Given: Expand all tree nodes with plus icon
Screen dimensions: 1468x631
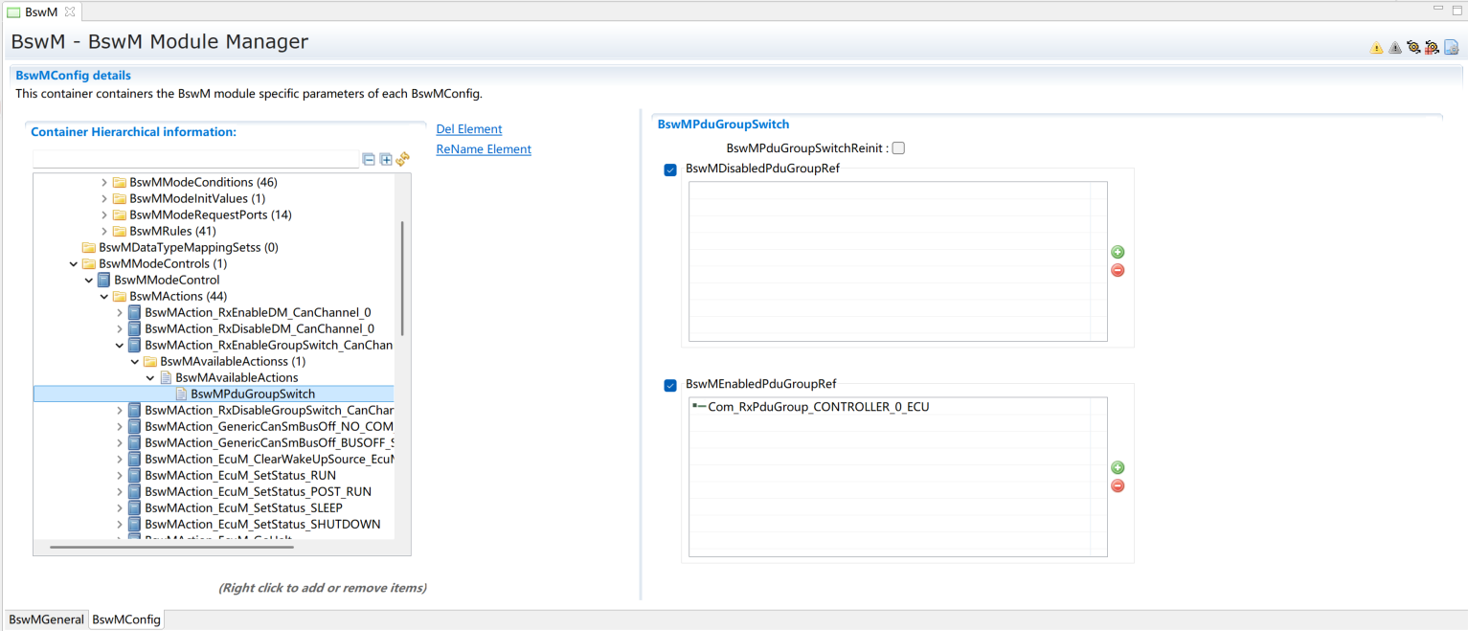Looking at the screenshot, I should coord(386,159).
